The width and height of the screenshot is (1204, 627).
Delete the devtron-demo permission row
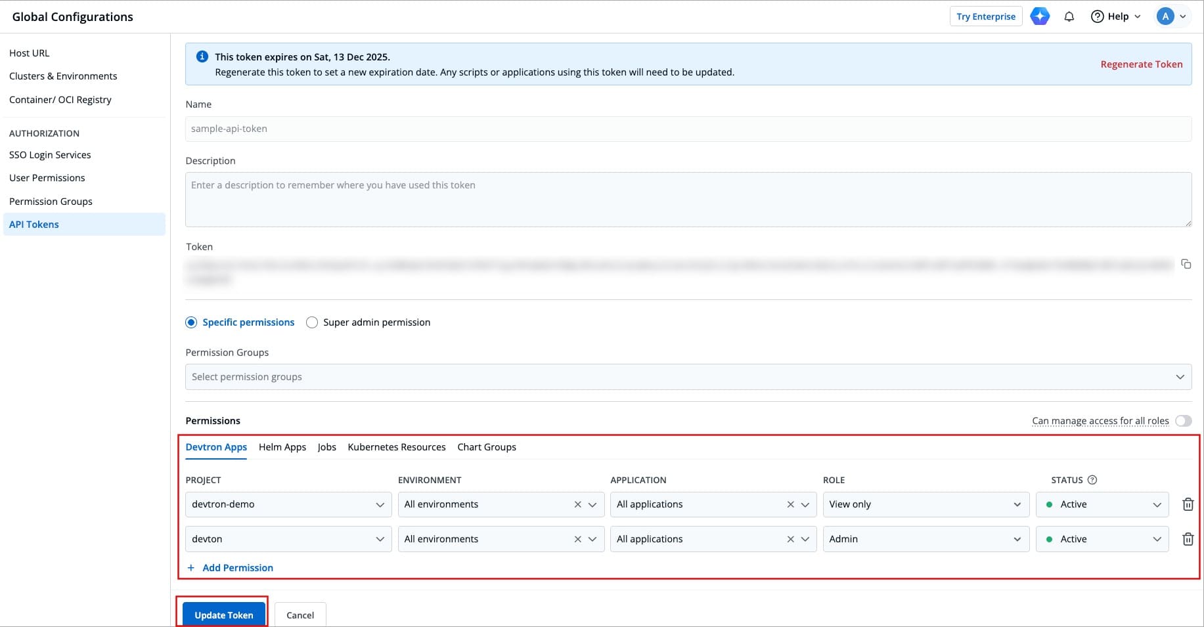[x=1188, y=504]
